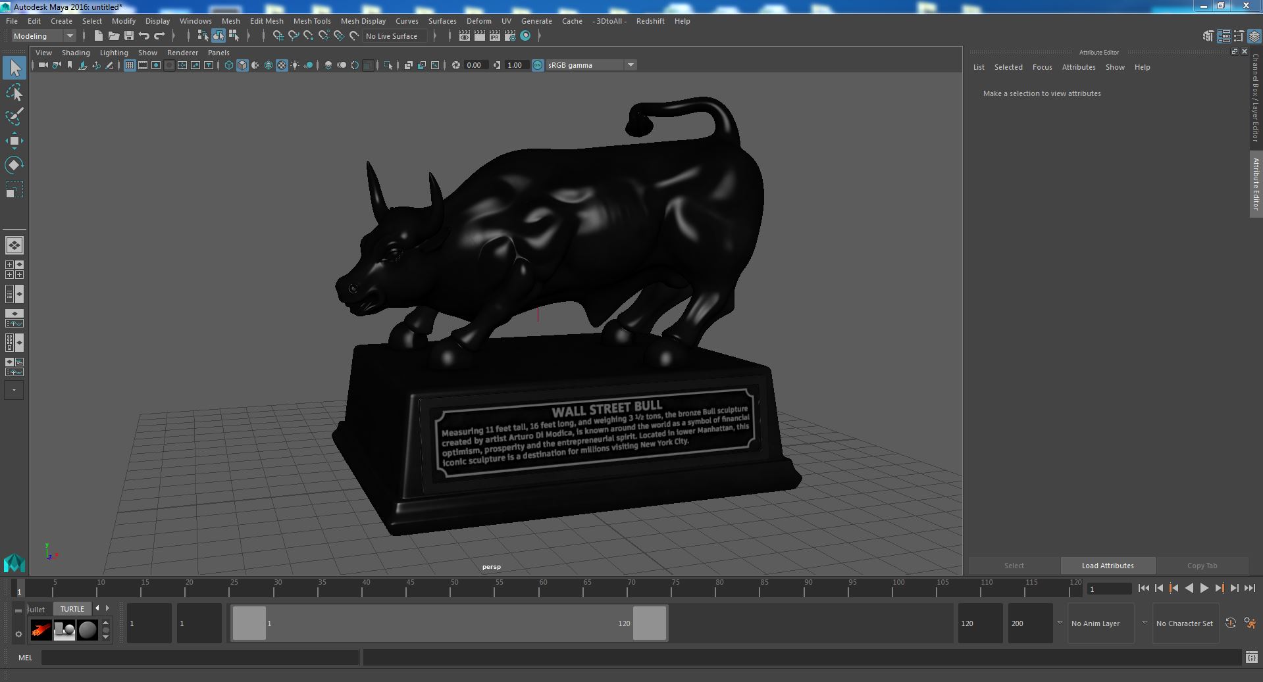Open a scene using the folder icon
Screen dimensions: 1263x682
(113, 36)
